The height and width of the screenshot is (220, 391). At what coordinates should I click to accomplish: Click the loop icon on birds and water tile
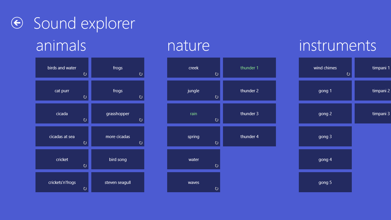pyautogui.click(x=85, y=74)
